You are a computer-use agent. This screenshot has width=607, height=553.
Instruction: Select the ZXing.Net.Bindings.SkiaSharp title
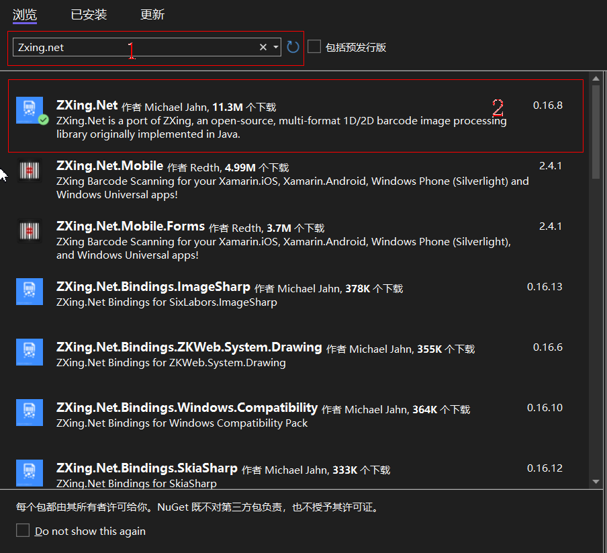pyautogui.click(x=147, y=468)
